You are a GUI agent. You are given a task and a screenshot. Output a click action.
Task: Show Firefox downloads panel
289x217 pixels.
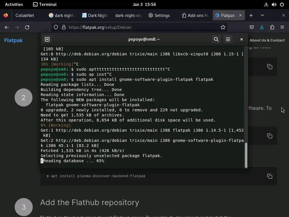pos(262,27)
